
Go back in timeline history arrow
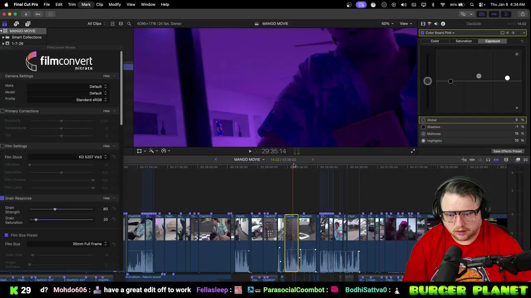click(x=216, y=159)
